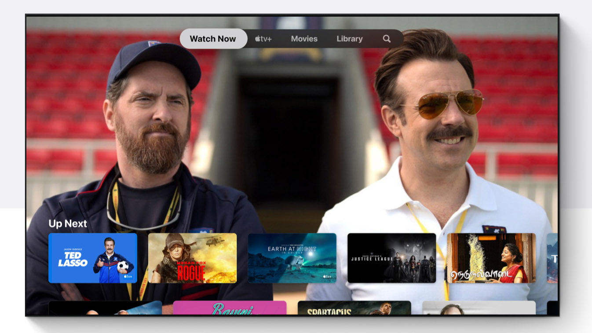
Task: Select the Nedunalvaadai Tamil film tile
Action: click(491, 258)
